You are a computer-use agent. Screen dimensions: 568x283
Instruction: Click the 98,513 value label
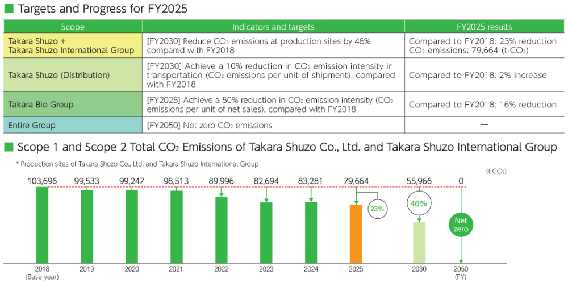(177, 181)
